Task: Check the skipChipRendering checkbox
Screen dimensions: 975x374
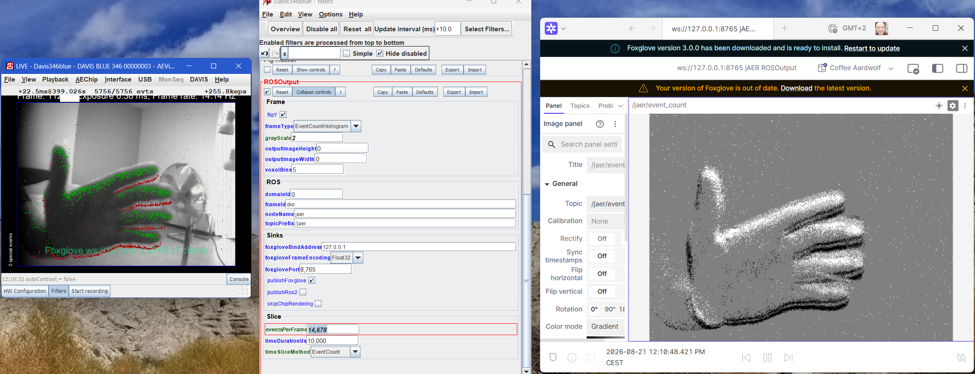Action: click(318, 303)
